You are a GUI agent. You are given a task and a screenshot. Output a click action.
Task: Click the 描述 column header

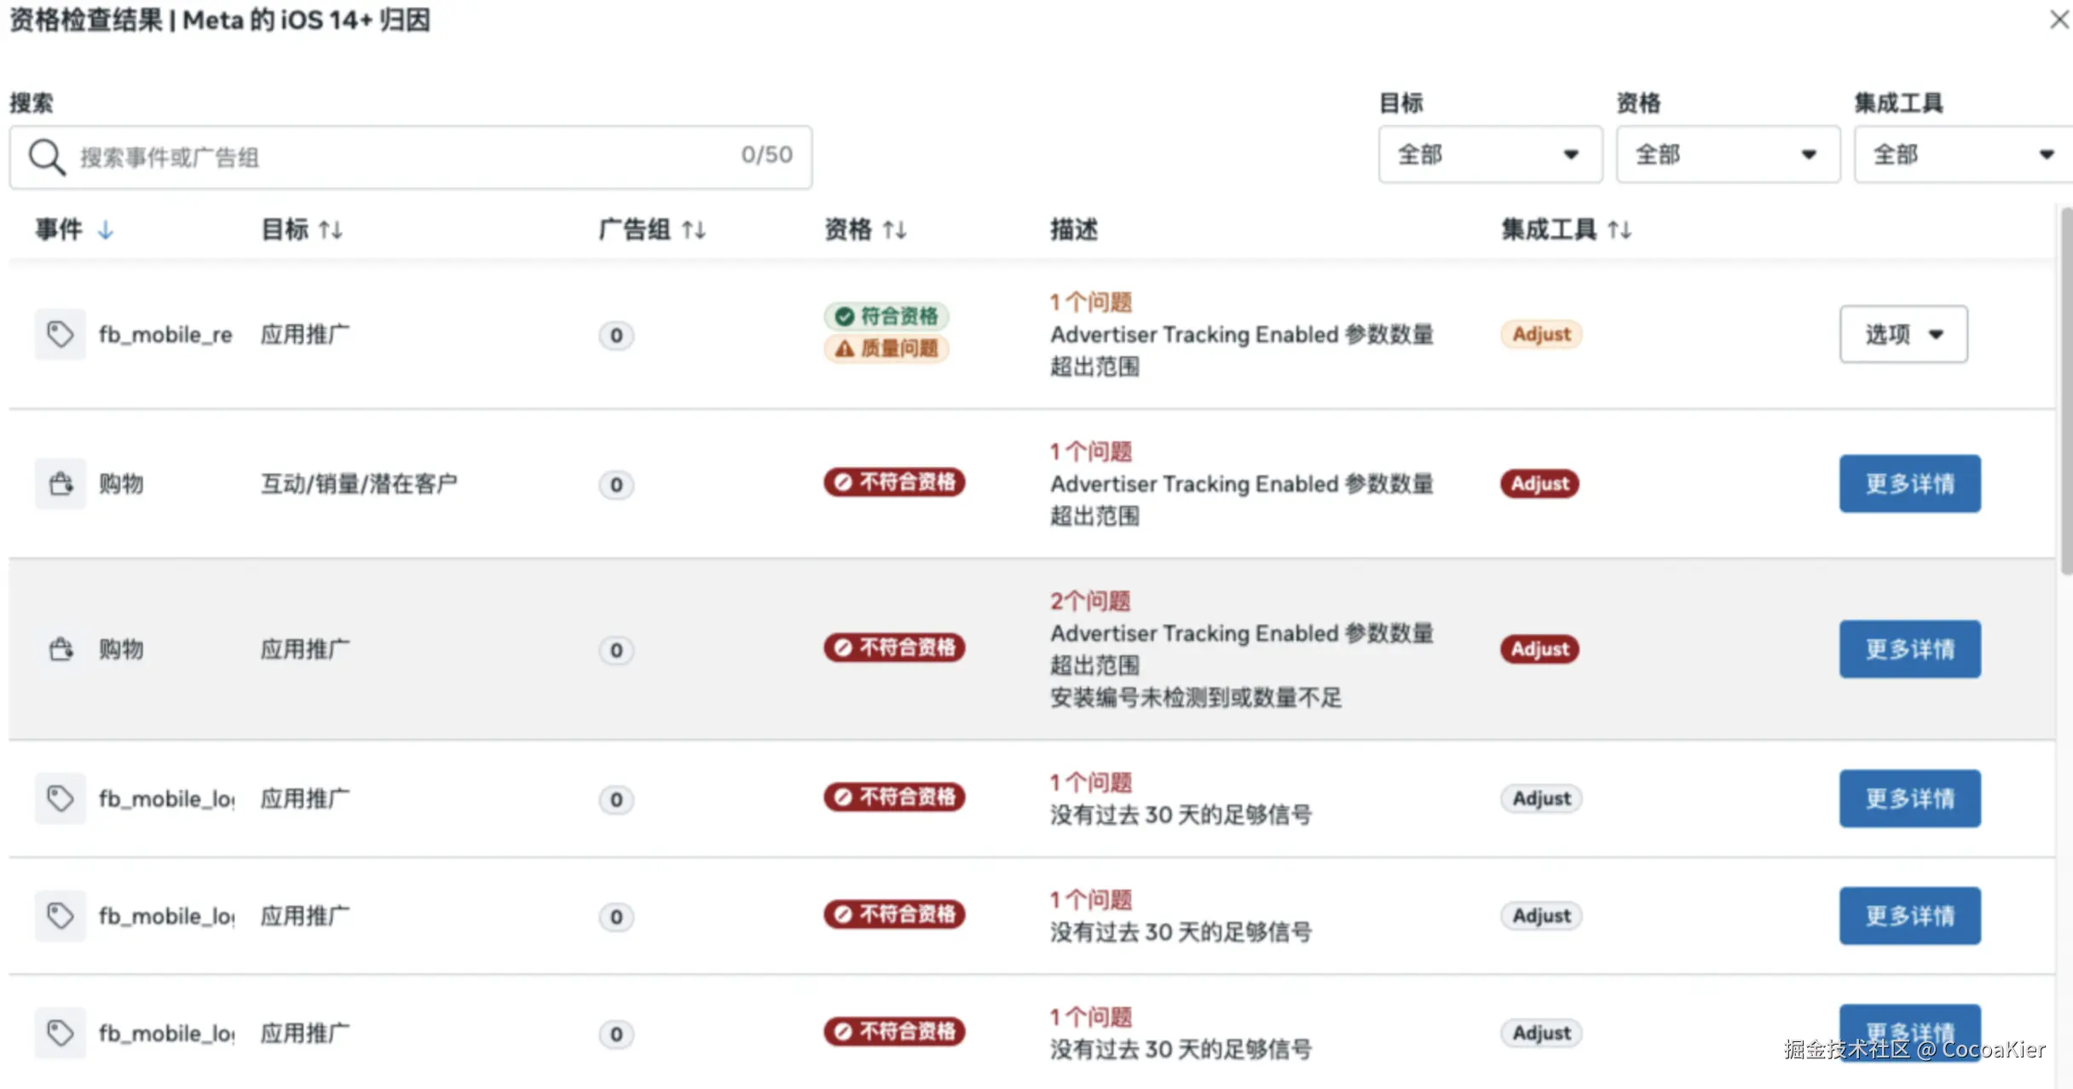1074,230
